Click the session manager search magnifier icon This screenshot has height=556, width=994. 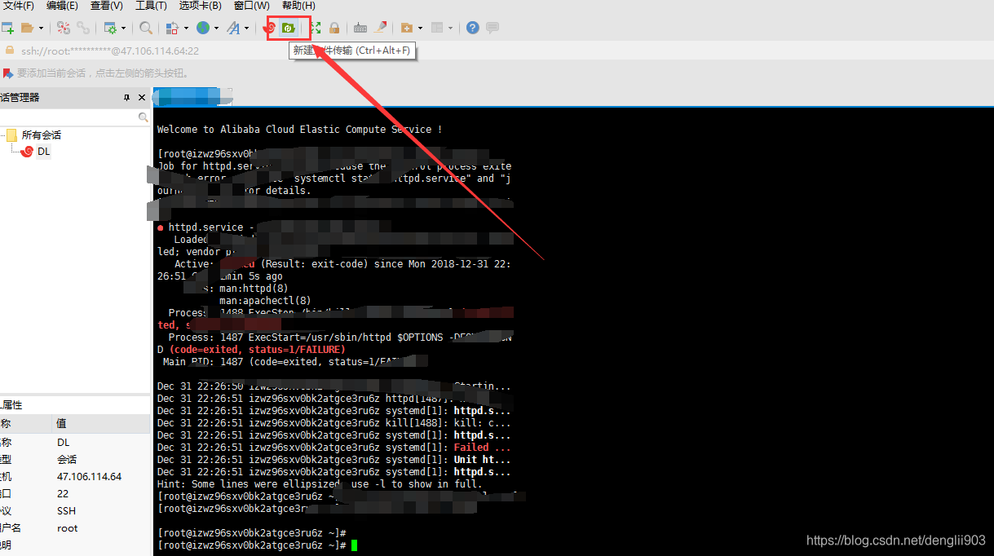(x=144, y=117)
